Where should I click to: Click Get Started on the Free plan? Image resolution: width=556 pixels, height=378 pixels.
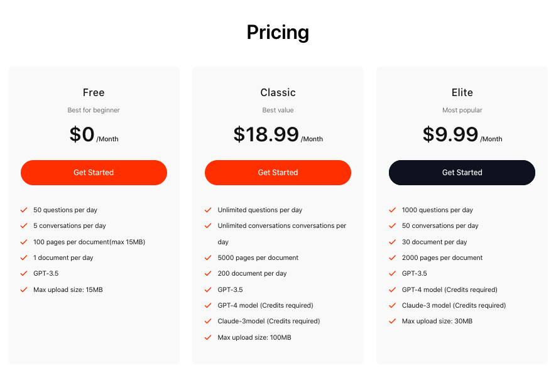(x=94, y=172)
